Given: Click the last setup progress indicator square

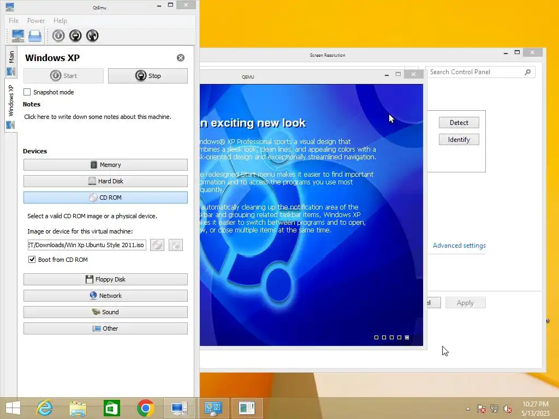Looking at the screenshot, I should tap(407, 337).
